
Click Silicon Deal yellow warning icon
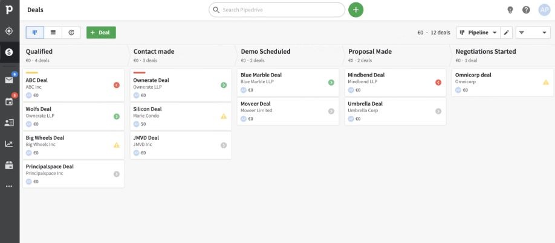(224, 116)
